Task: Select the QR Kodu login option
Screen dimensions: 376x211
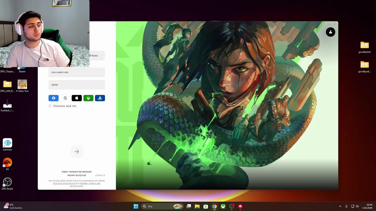Action: (x=97, y=56)
